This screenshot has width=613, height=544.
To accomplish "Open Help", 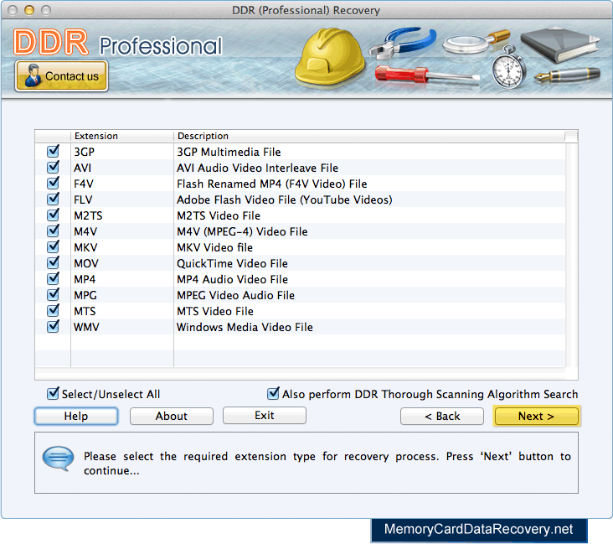I will [76, 416].
